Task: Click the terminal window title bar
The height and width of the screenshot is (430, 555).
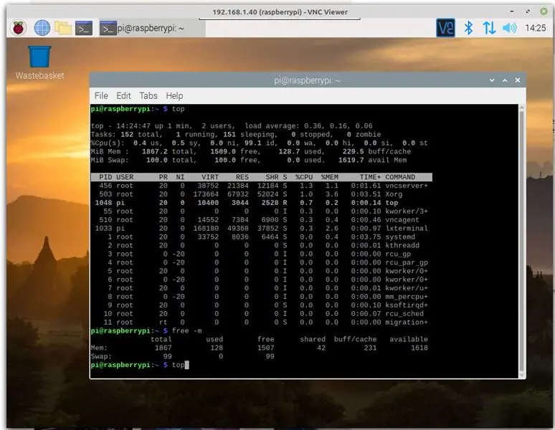Action: (307, 80)
